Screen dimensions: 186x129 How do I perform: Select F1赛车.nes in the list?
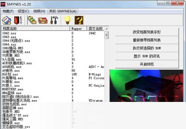pos(11,82)
